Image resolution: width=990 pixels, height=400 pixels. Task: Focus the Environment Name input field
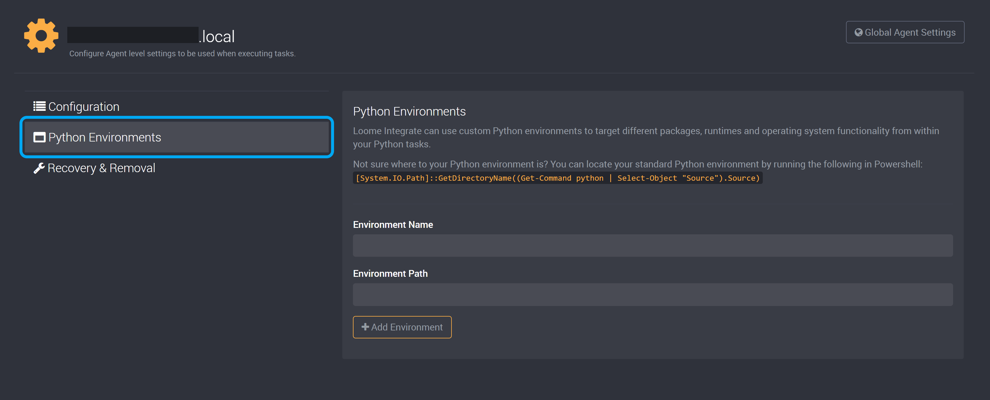pos(652,246)
